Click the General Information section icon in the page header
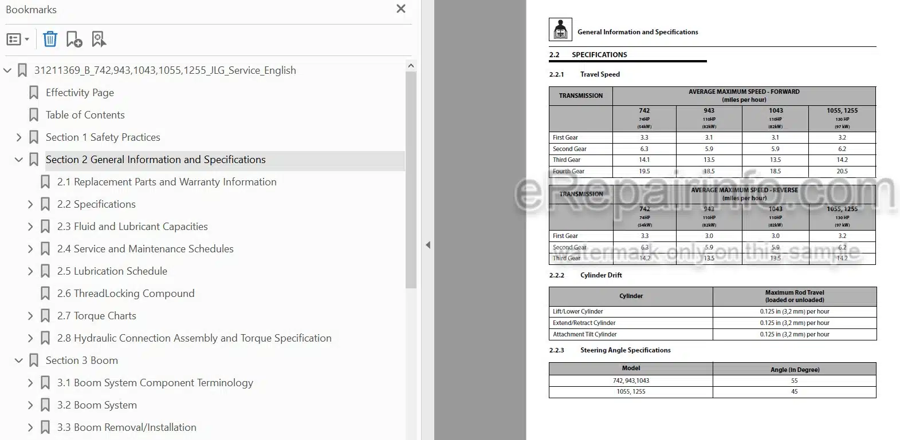Viewport: 900px width, 440px height. (560, 29)
